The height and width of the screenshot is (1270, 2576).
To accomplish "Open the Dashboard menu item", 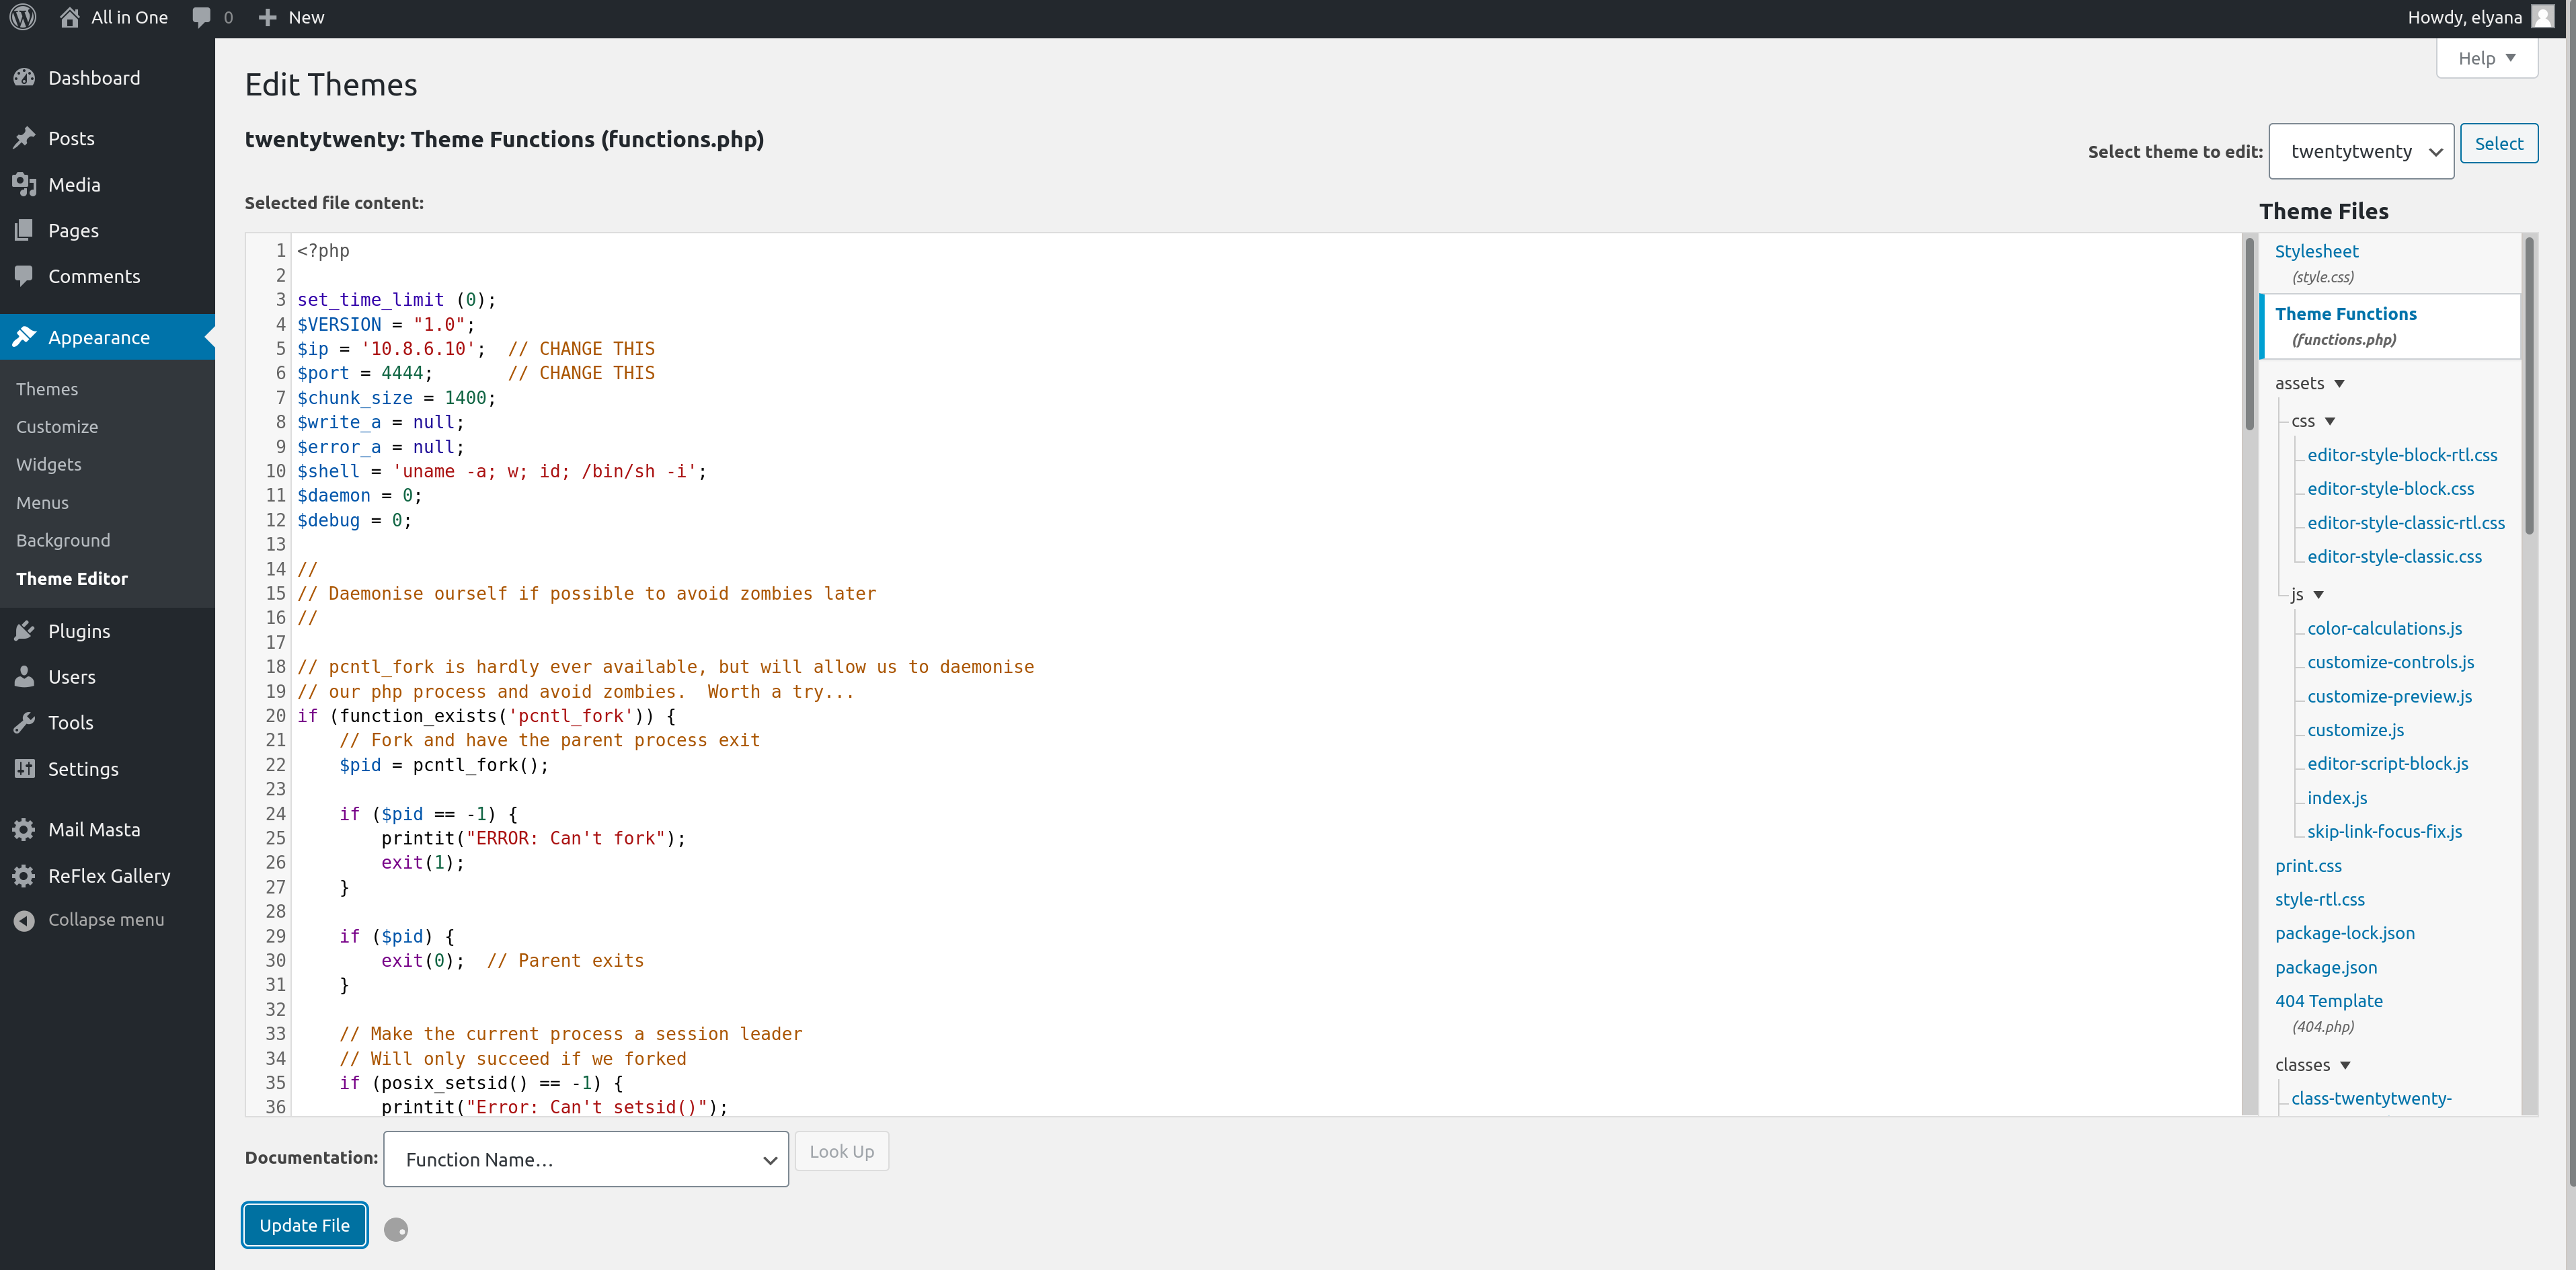I will [93, 78].
